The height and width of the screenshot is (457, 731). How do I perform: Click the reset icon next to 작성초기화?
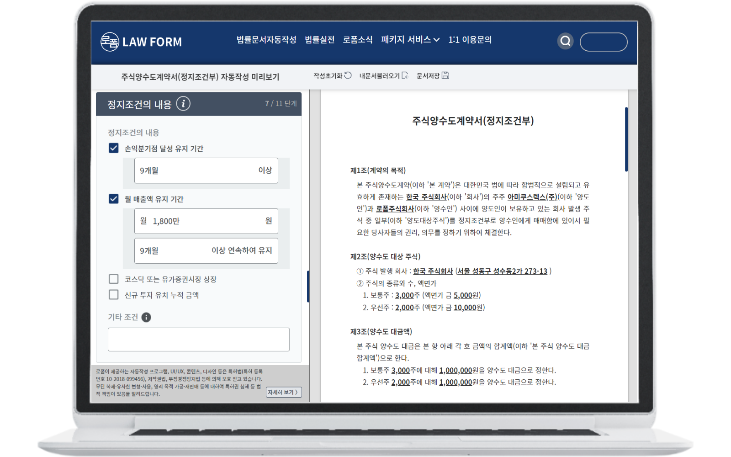click(348, 75)
